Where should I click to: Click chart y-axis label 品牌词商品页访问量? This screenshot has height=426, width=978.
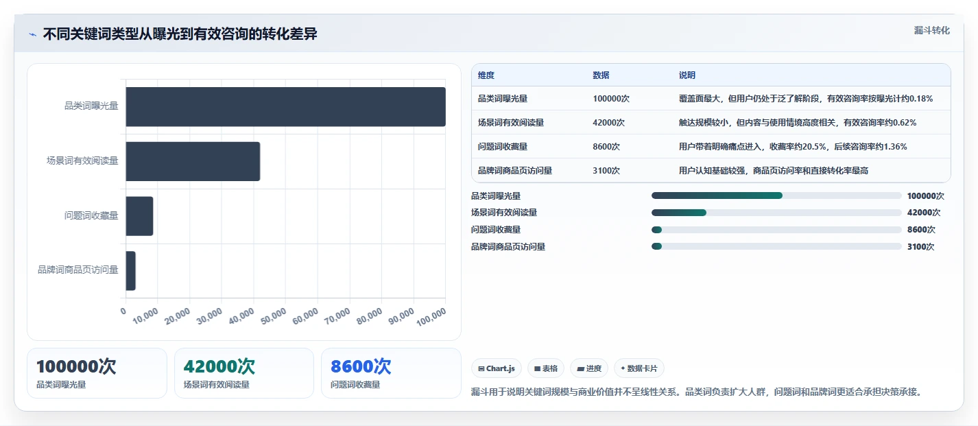pos(78,270)
